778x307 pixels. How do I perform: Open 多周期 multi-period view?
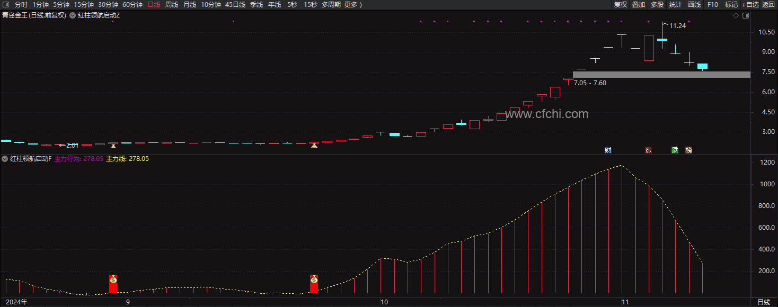pyautogui.click(x=332, y=4)
